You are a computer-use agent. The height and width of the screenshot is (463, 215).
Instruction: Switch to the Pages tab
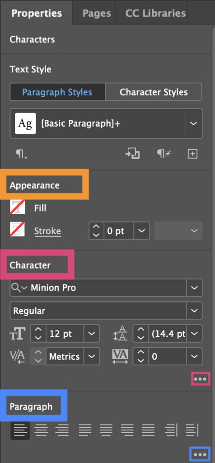click(97, 13)
